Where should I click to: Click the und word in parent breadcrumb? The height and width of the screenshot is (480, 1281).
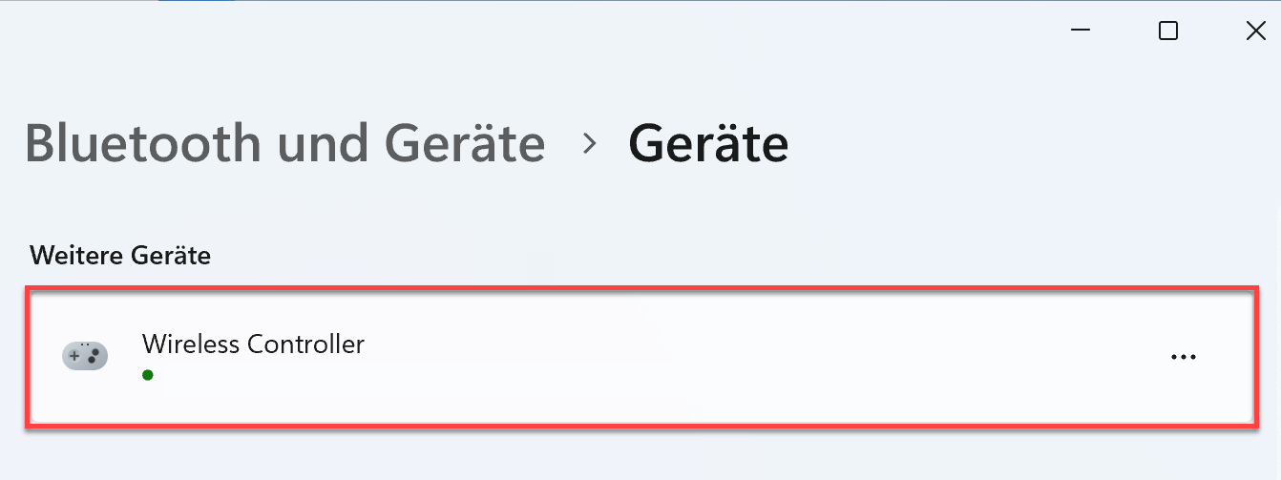point(324,143)
